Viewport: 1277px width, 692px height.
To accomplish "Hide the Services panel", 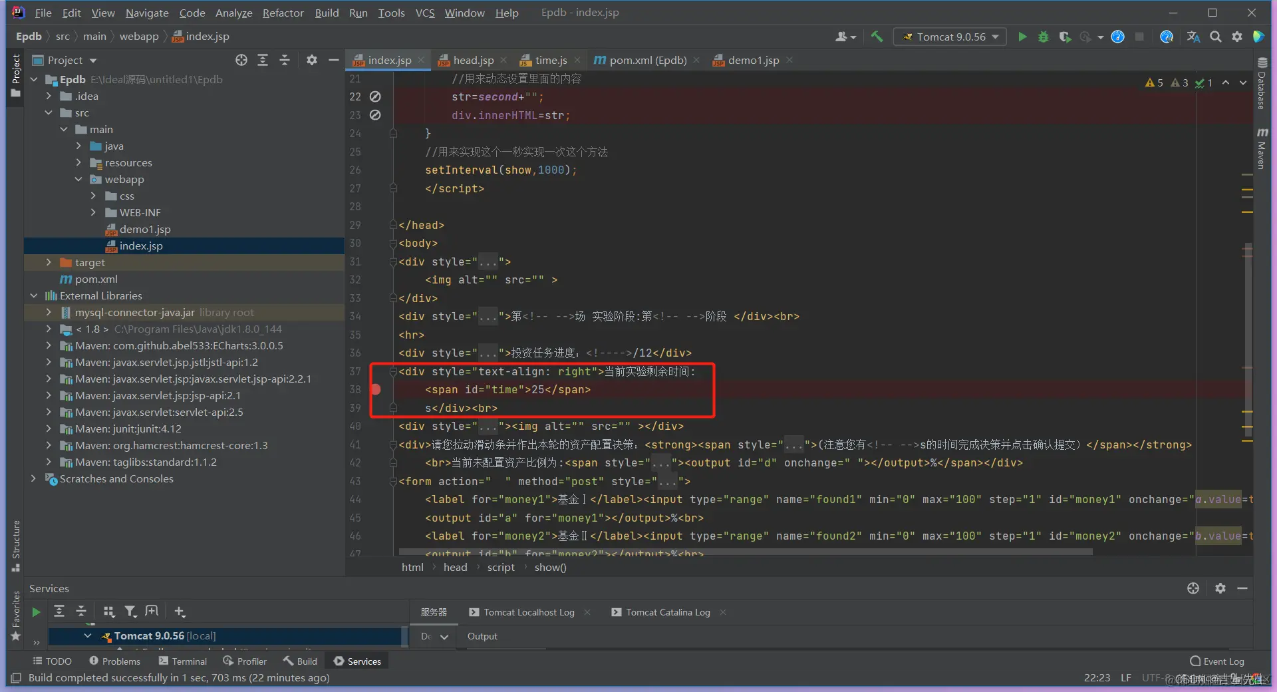I will (x=1242, y=588).
